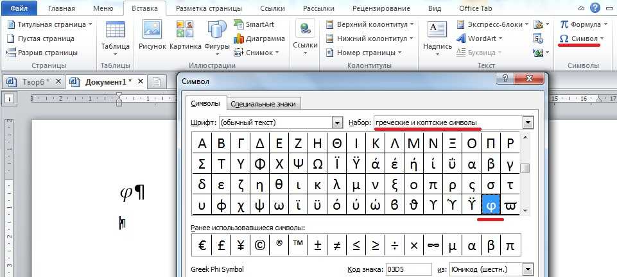
Task: Select the pound £ recently used symbol
Action: pyautogui.click(x=221, y=245)
